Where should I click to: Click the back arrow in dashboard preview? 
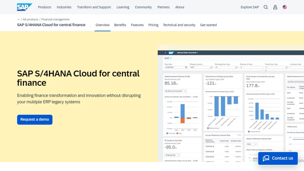point(165,53)
